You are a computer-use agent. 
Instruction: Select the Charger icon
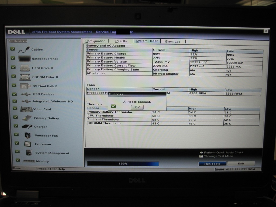[x=27, y=127]
